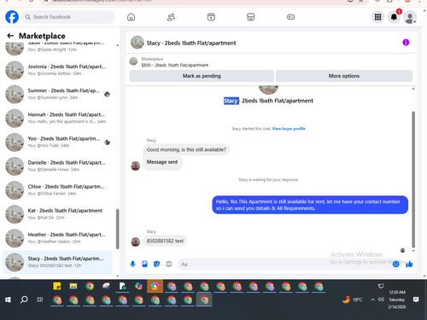The height and width of the screenshot is (320, 427).
Task: Open the Video/Reels icon in top navigation
Action: point(211,17)
